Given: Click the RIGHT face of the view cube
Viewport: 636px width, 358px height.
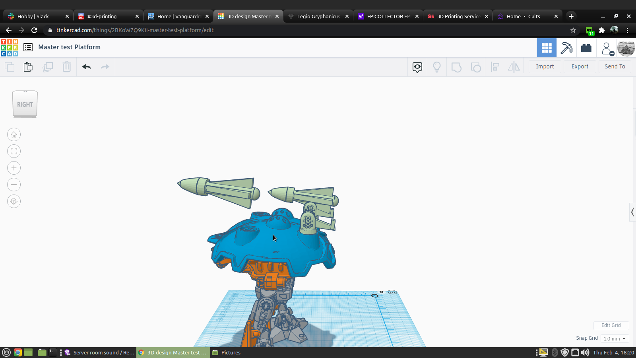Looking at the screenshot, I should (25, 104).
